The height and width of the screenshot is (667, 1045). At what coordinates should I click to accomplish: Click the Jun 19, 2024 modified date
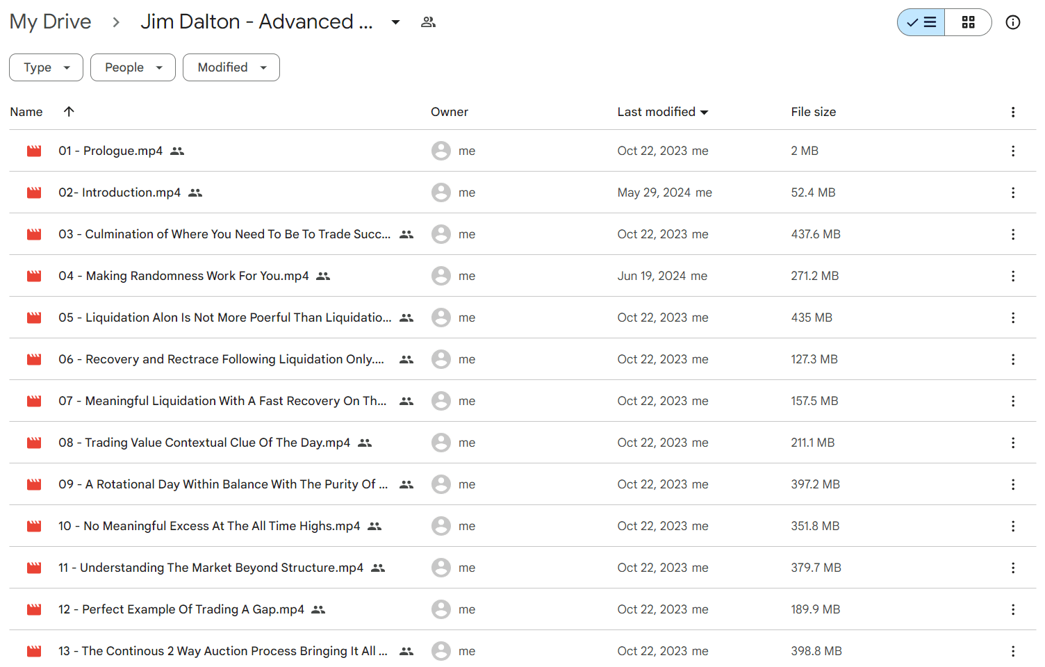pyautogui.click(x=652, y=276)
